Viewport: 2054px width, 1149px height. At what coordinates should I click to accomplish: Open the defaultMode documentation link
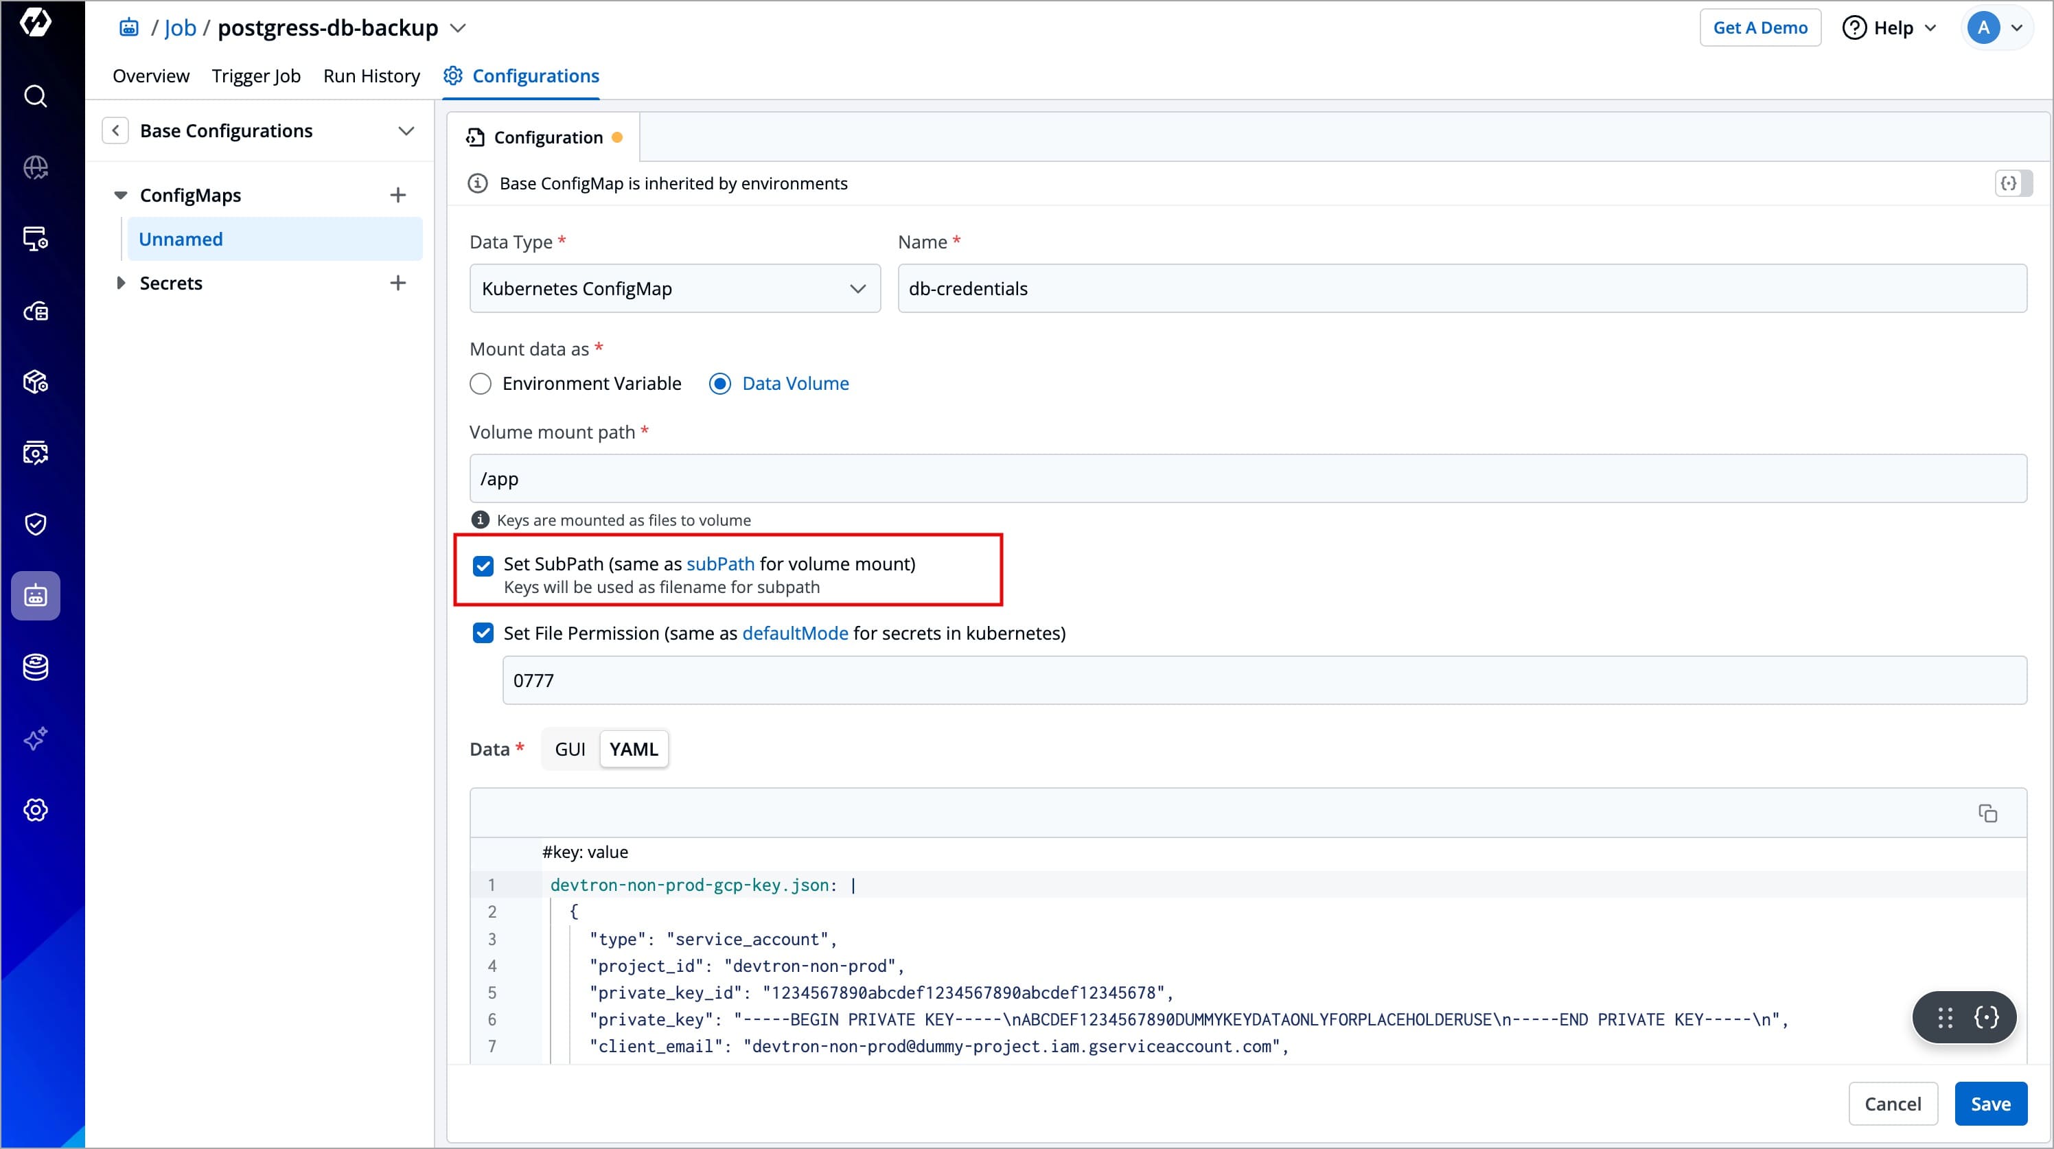[x=795, y=633]
